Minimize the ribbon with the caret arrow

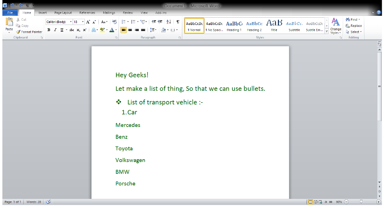[372, 12]
